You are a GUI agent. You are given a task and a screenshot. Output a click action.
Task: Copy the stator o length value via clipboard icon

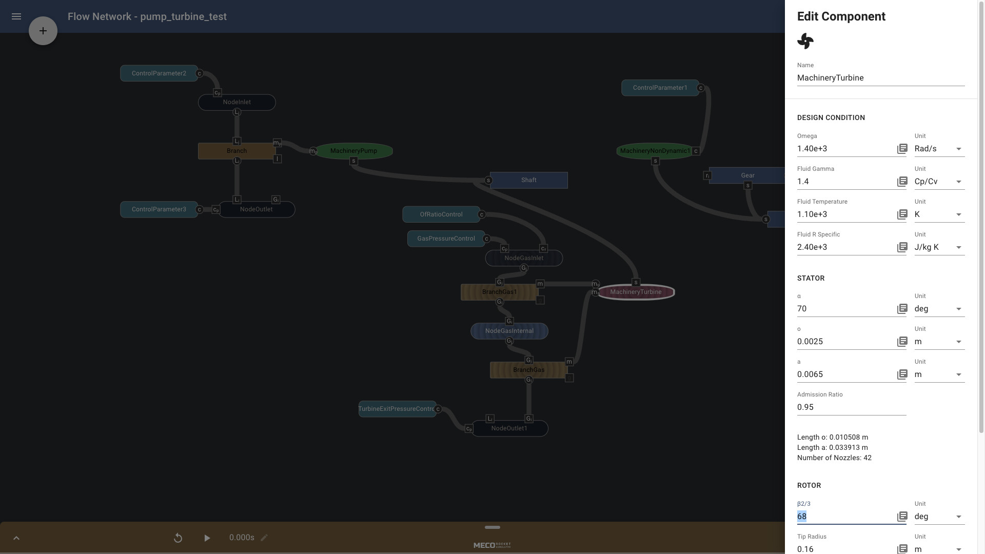(x=902, y=341)
